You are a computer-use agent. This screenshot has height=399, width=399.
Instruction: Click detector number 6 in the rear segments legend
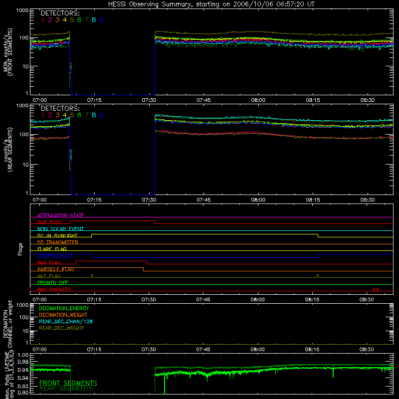pyautogui.click(x=79, y=115)
